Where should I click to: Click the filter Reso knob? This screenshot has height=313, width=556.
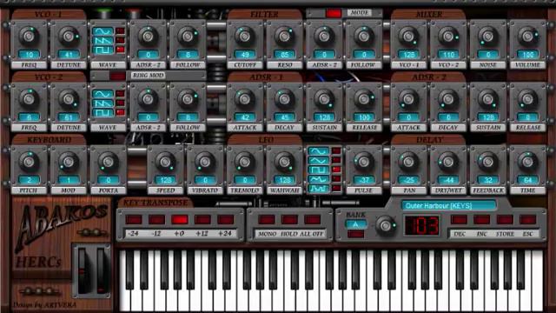[x=284, y=36]
